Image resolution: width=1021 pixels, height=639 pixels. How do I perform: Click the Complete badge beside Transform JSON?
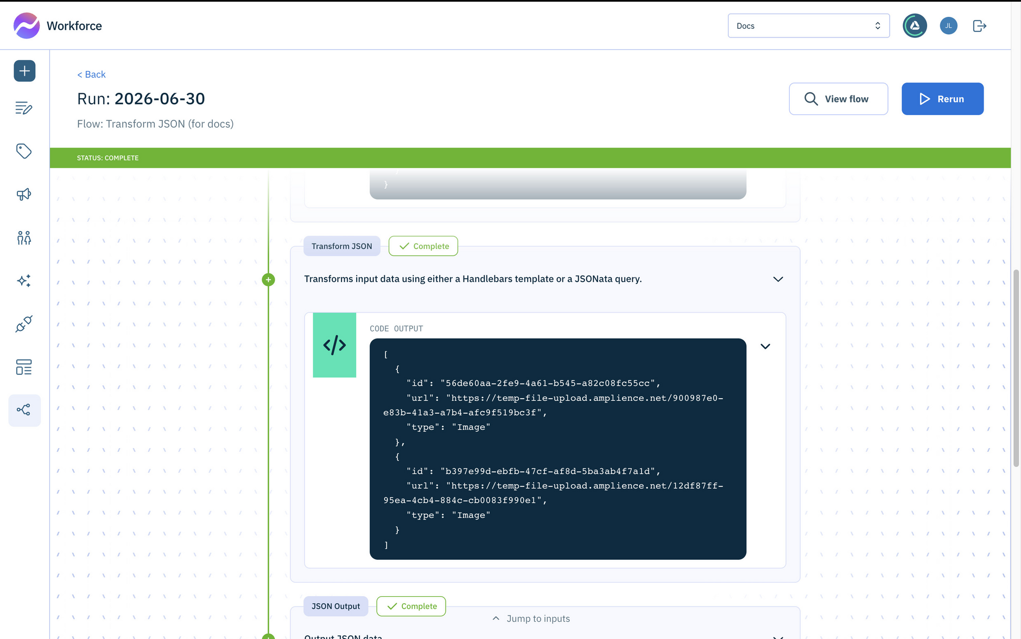pos(423,246)
